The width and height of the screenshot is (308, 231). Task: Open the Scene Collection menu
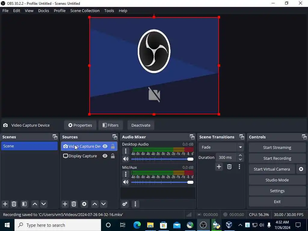tap(85, 11)
